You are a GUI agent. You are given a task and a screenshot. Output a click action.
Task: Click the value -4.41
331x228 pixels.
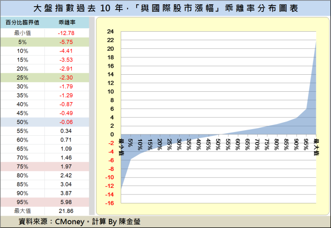(66, 51)
